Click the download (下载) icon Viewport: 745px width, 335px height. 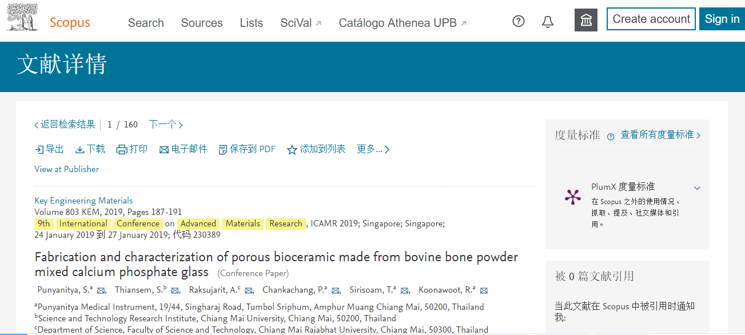(80, 150)
